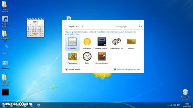
Task: Expand Mostrar detalles section
Action: (x=73, y=69)
